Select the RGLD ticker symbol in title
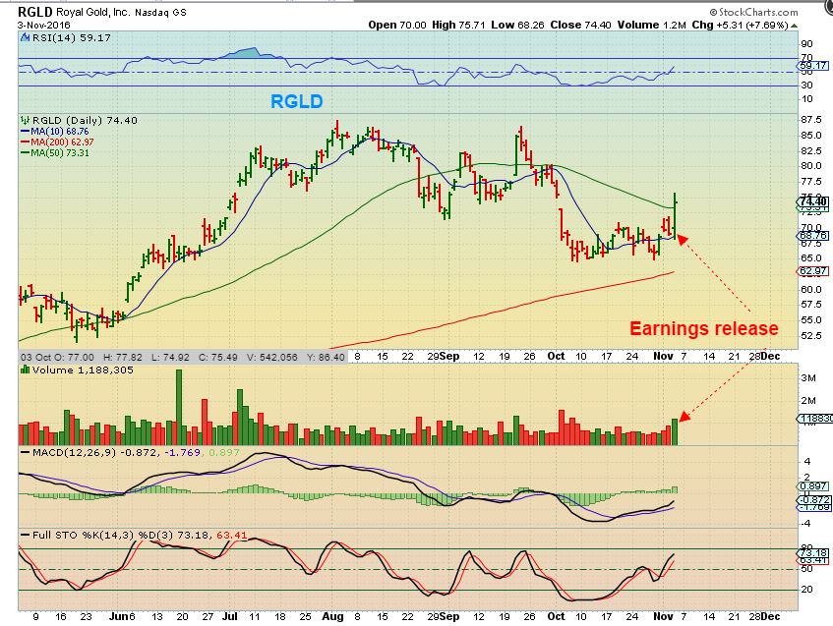The image size is (833, 626). [x=34, y=12]
